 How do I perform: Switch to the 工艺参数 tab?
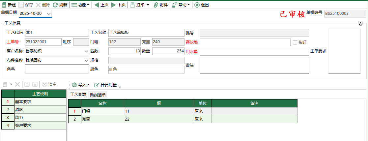click(x=78, y=95)
